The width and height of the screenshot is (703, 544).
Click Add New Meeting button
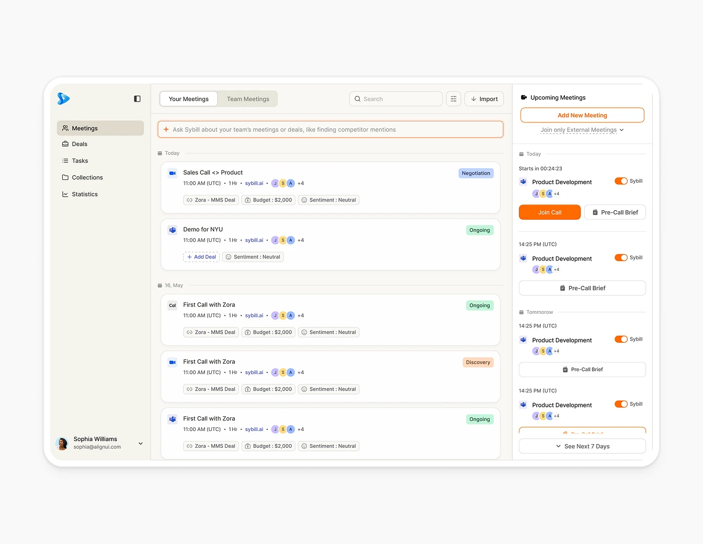(582, 115)
